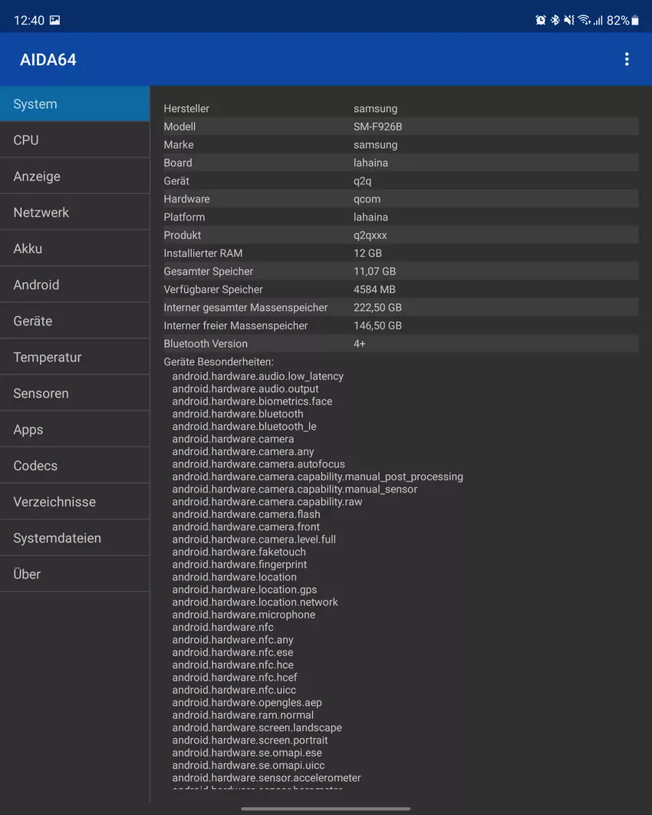The image size is (652, 815).
Task: Tap the Bluetooth status bar icon
Action: 555,21
